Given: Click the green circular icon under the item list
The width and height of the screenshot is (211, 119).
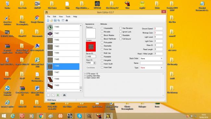Looking at the screenshot, I should [58, 95].
